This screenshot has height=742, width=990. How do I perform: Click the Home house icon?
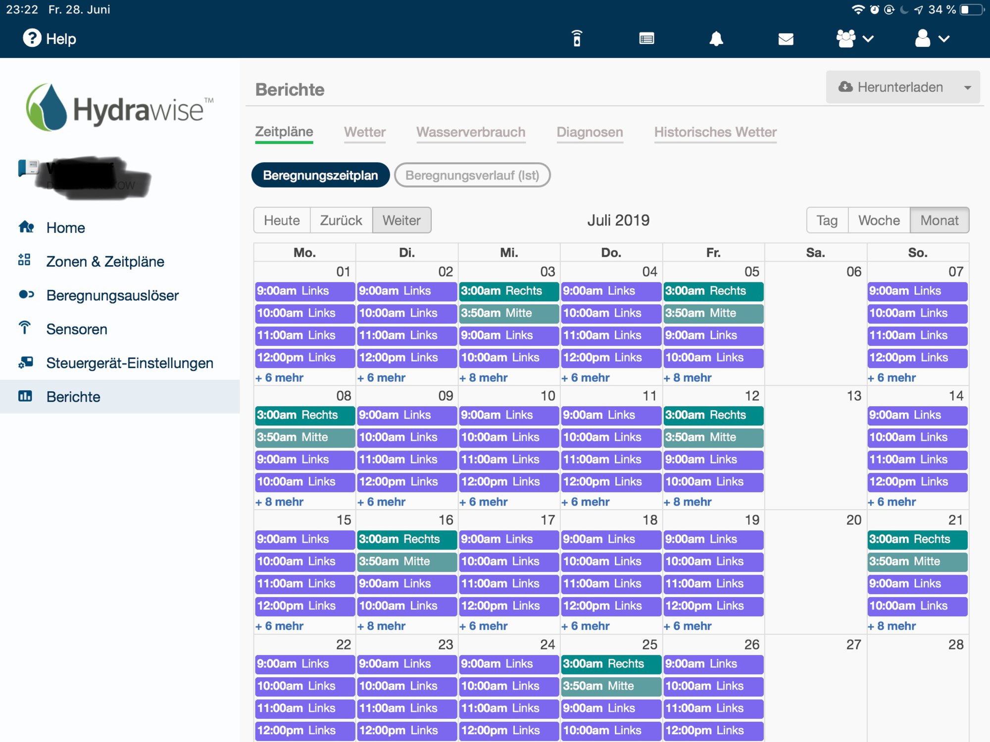tap(26, 227)
